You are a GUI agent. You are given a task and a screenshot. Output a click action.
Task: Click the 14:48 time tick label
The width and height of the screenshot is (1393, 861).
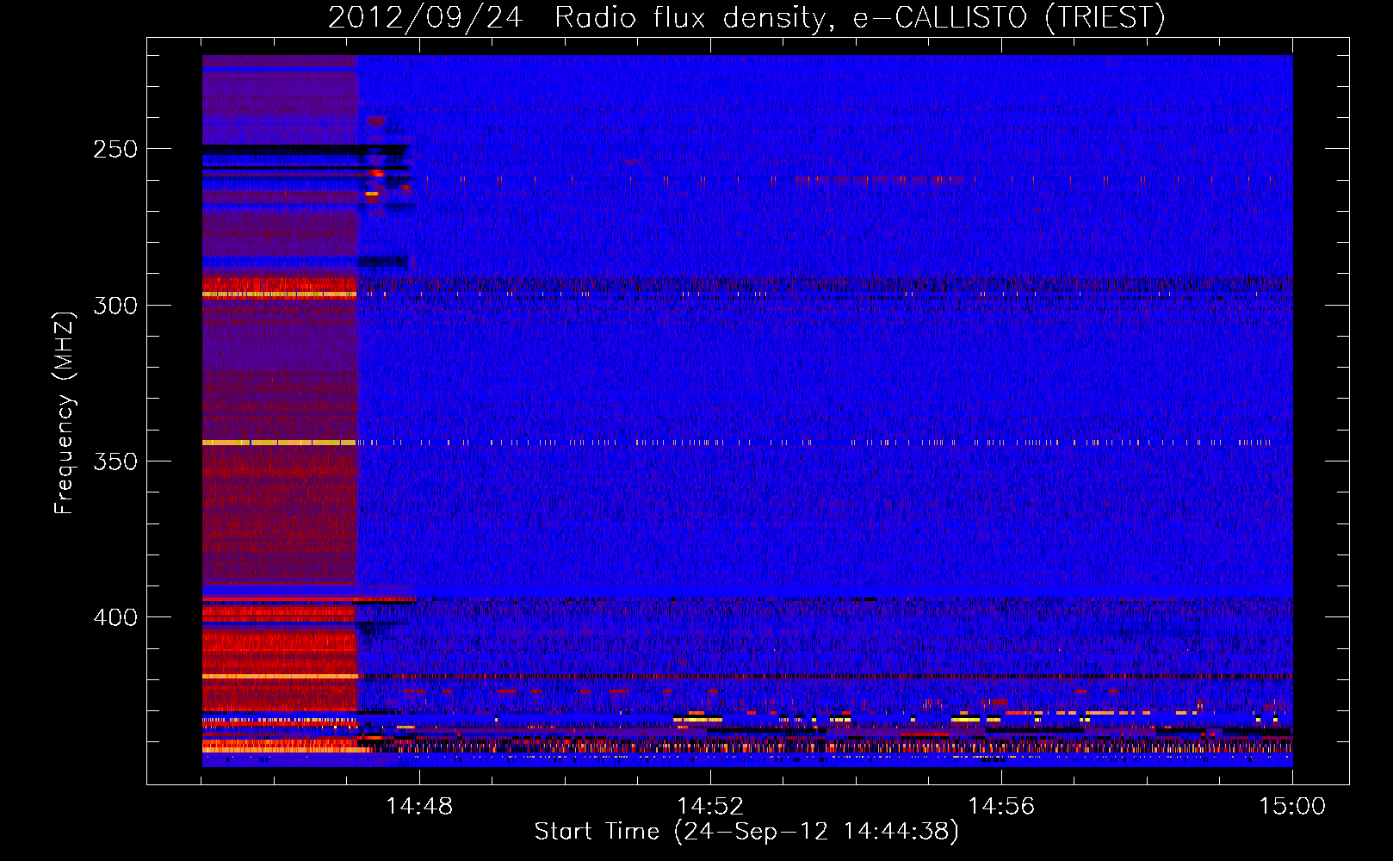419,806
